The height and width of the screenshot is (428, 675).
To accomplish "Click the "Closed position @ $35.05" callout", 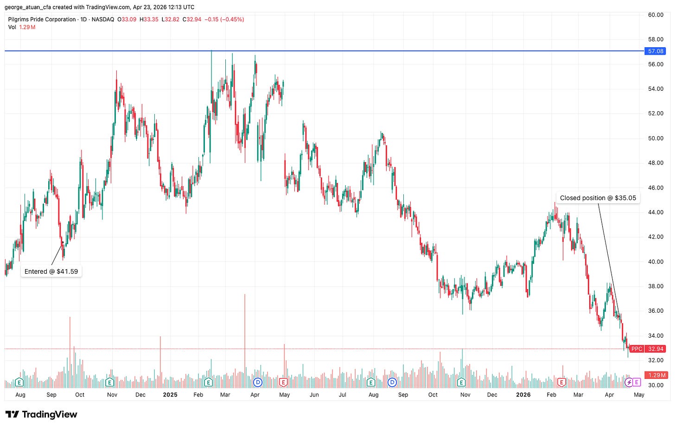I will click(x=598, y=198).
